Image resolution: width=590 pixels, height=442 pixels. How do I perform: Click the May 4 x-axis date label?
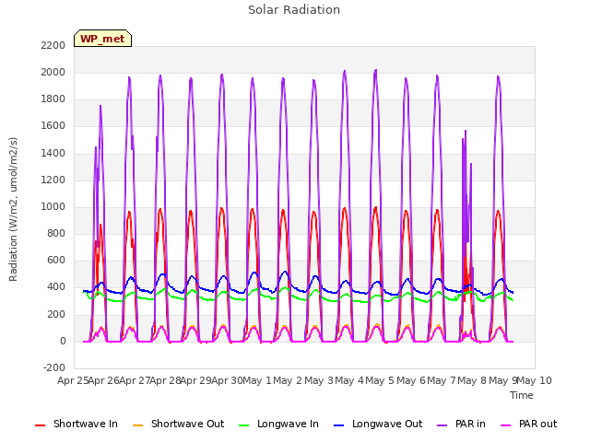click(x=349, y=380)
